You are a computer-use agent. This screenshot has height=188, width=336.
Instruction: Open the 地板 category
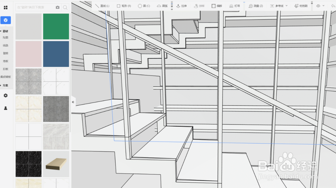point(6,61)
